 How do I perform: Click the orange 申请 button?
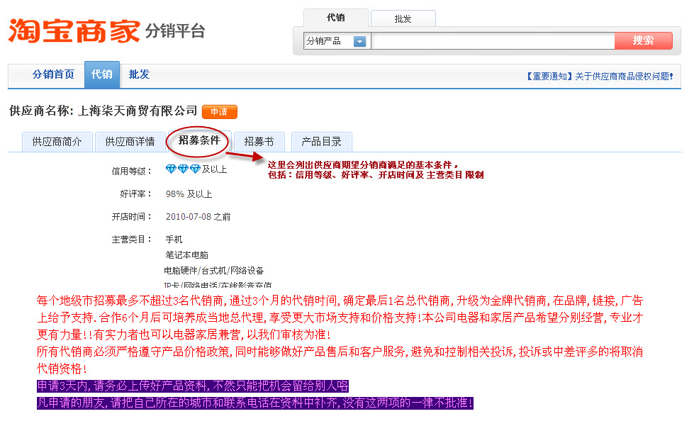pos(220,112)
